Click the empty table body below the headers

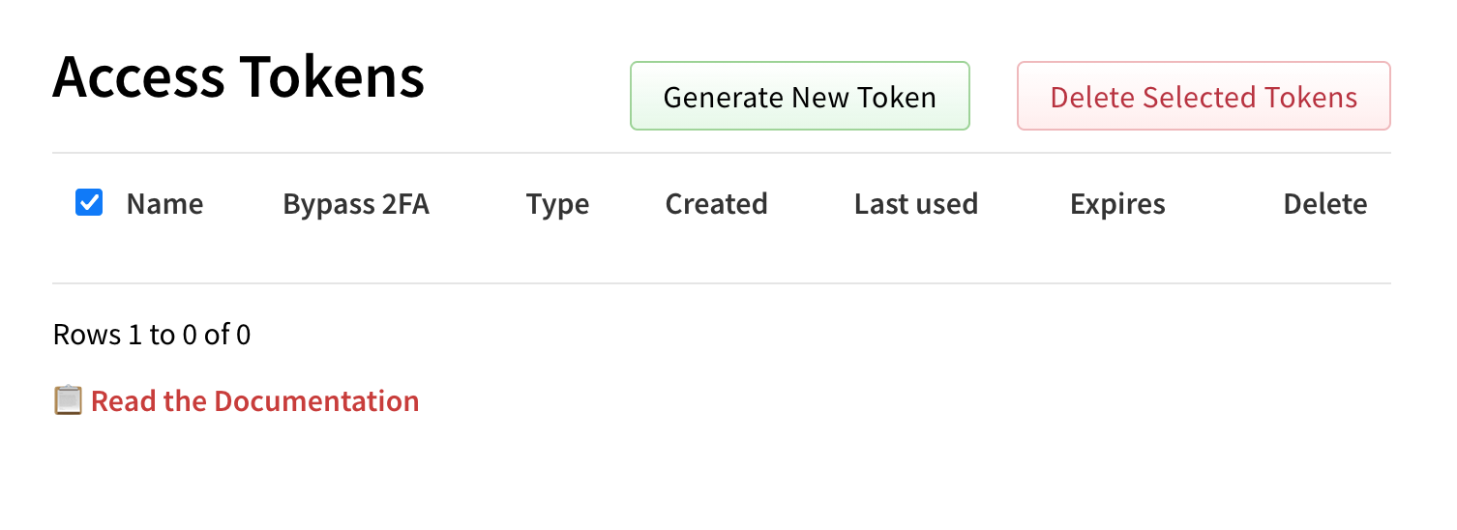721,256
